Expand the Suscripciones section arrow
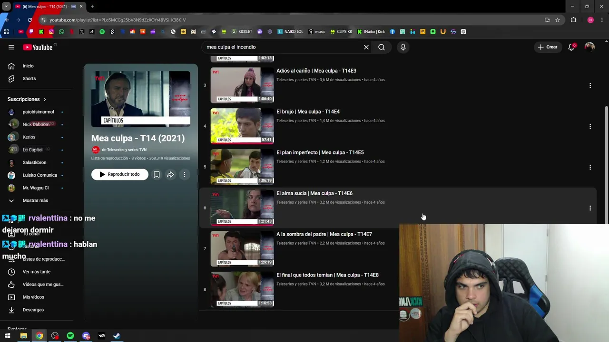Viewport: 609px width, 342px height. click(x=45, y=99)
